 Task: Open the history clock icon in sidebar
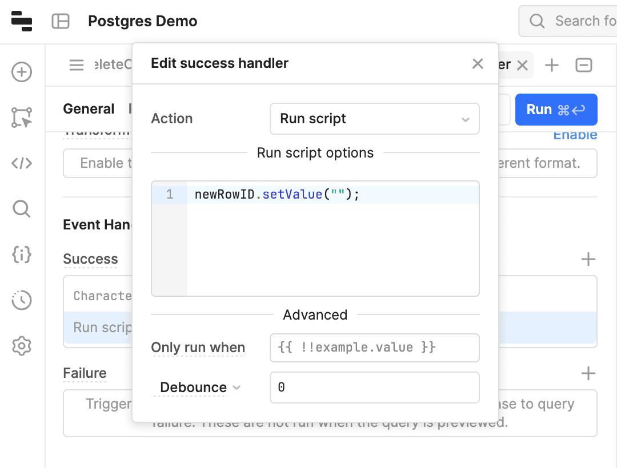click(22, 300)
